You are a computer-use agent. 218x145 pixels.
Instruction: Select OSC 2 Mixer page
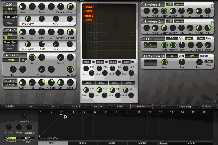[10, 49]
